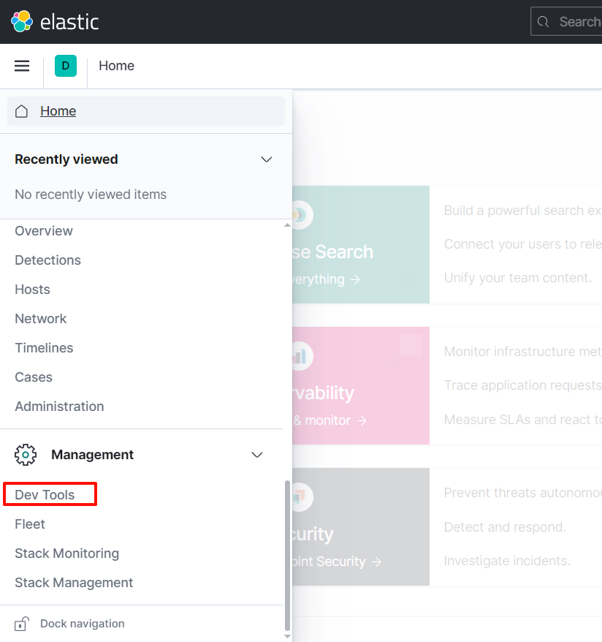Screen dimensions: 602x642
Task: Toggle the hamburger navigation menu
Action: point(22,66)
